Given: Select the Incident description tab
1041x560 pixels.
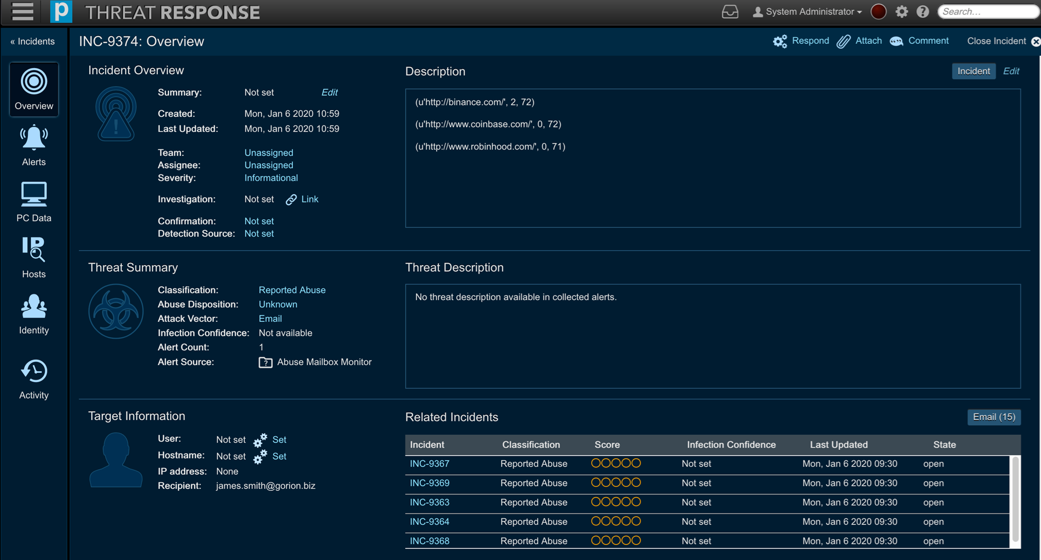Looking at the screenshot, I should click(973, 71).
